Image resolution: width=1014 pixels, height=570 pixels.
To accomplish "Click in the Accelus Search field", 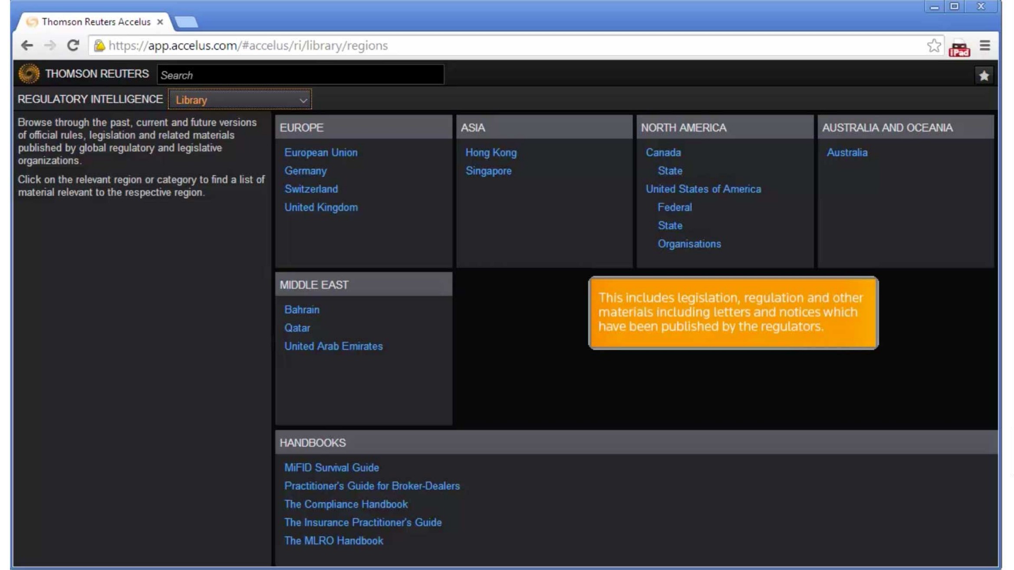I will (x=300, y=75).
